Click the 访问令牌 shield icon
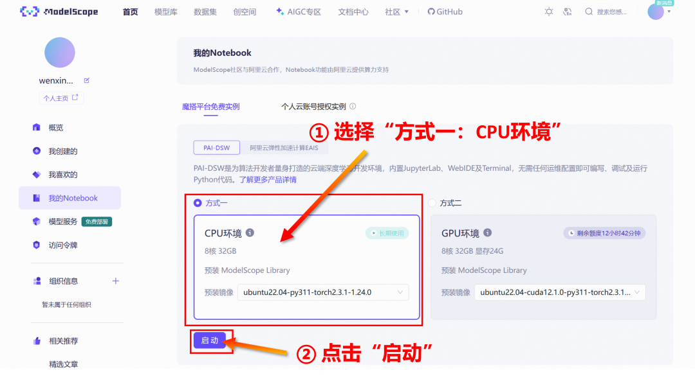The width and height of the screenshot is (695, 377). pos(36,245)
